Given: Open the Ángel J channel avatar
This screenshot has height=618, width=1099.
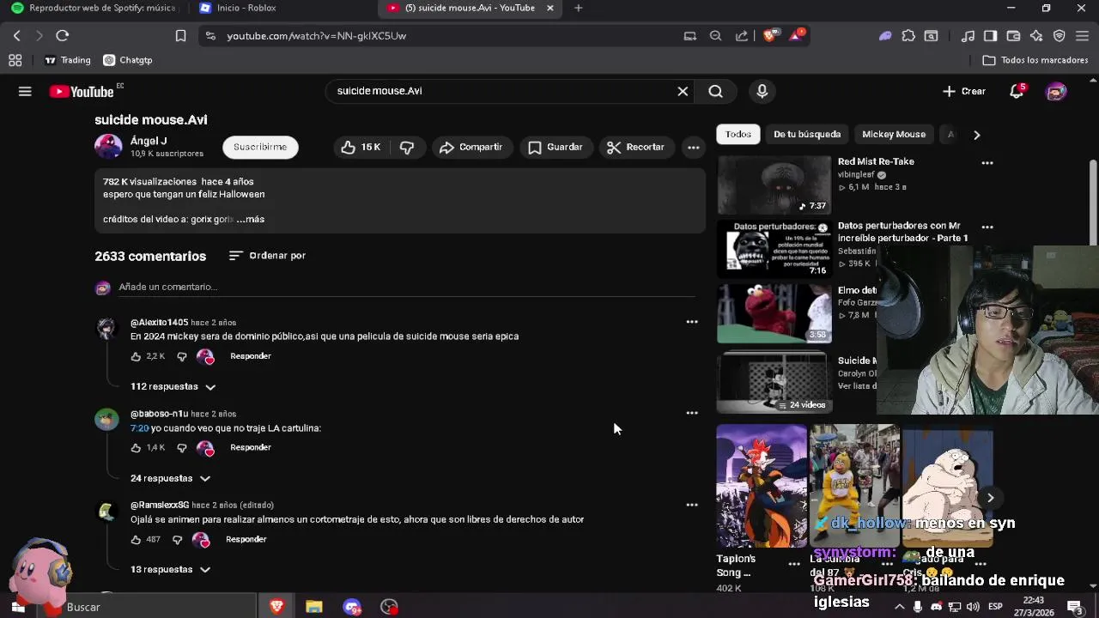Looking at the screenshot, I should click(108, 147).
